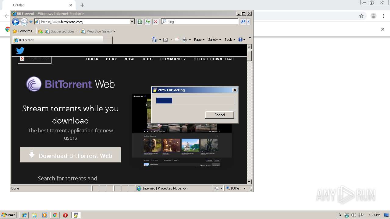Open the TOKEN navigation link
The height and width of the screenshot is (219, 390).
(92, 59)
